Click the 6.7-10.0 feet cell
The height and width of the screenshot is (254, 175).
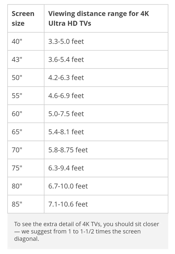[106, 186]
